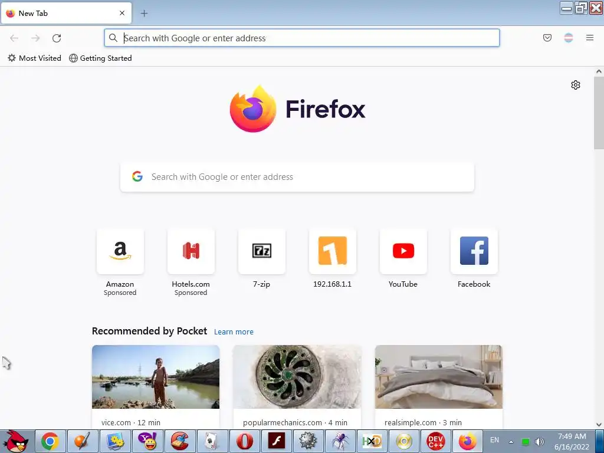Screen dimensions: 604x453
Task: Open the vice.com article thumbnail
Action: tap(156, 377)
